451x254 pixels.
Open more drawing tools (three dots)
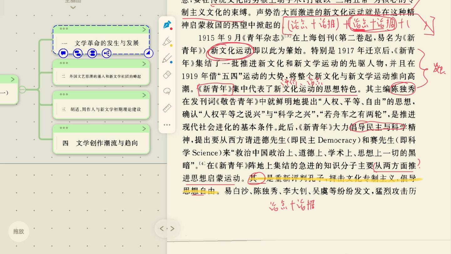(x=167, y=125)
